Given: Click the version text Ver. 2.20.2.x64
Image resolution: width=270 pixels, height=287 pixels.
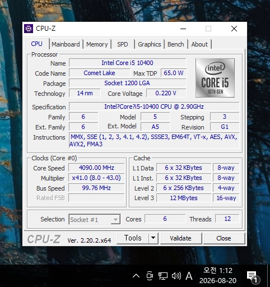Looking at the screenshot, I should tap(89, 240).
